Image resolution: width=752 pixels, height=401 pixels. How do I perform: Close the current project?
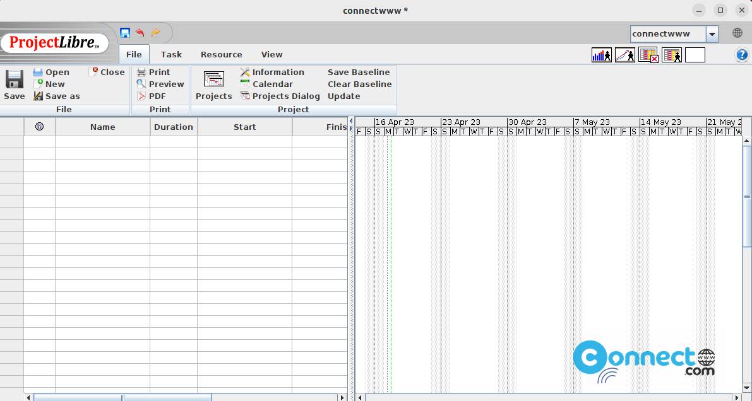point(107,72)
